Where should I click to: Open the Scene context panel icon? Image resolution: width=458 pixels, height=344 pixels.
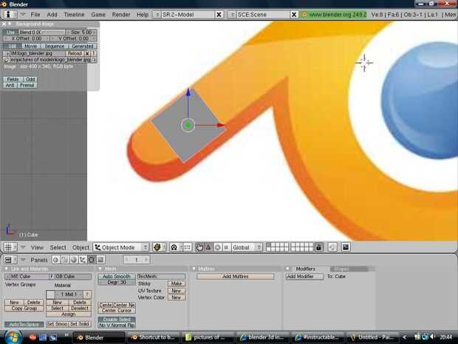pos(100,260)
